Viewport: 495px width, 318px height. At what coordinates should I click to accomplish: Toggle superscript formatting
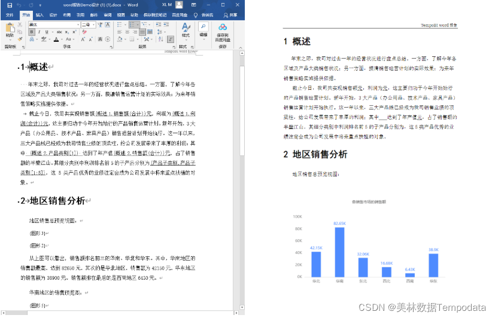pos(74,32)
